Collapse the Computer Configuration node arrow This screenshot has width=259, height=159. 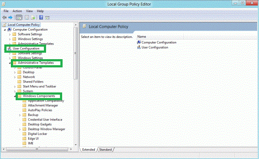[x=5, y=30]
